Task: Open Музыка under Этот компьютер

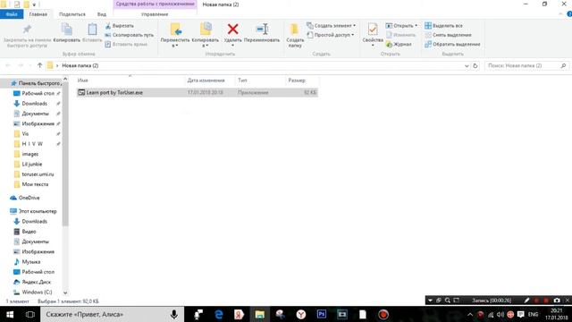Action: click(31, 262)
